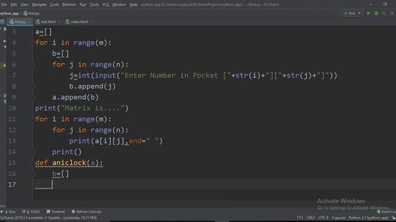Open the Help menu
Image resolution: width=396 pixels, height=222 pixels.
tap(134, 4)
